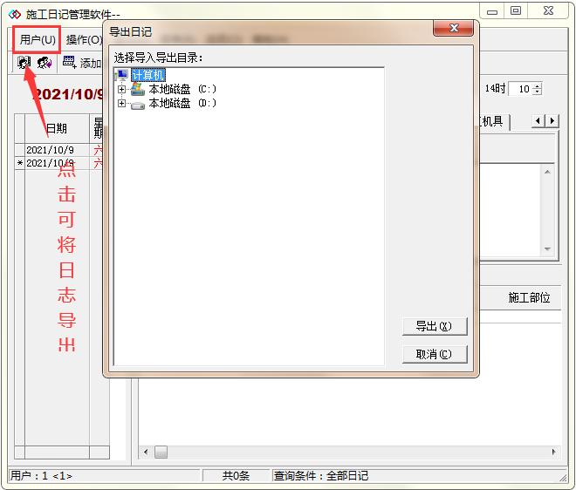This screenshot has width=576, height=490.
Task: Click the 日期 column header
Action: 57,128
